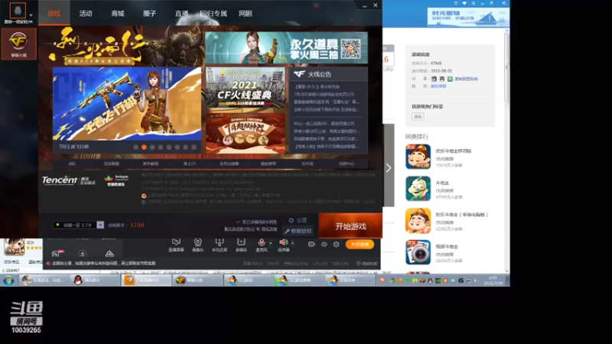Toggle the eye preview icon in streaming bar
Screen dimensions: 612x344
coord(324,244)
